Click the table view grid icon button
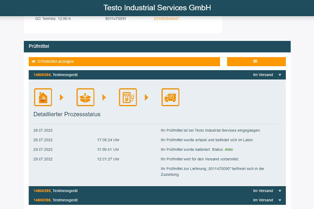The image size is (314, 209). 256,62
